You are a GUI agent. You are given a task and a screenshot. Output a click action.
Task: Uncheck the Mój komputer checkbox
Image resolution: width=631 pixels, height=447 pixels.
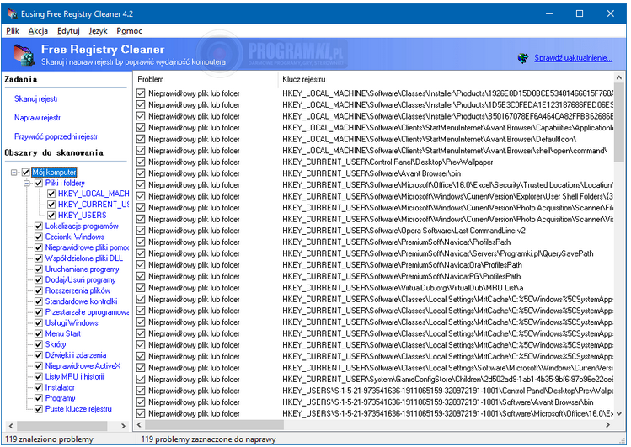[26, 173]
